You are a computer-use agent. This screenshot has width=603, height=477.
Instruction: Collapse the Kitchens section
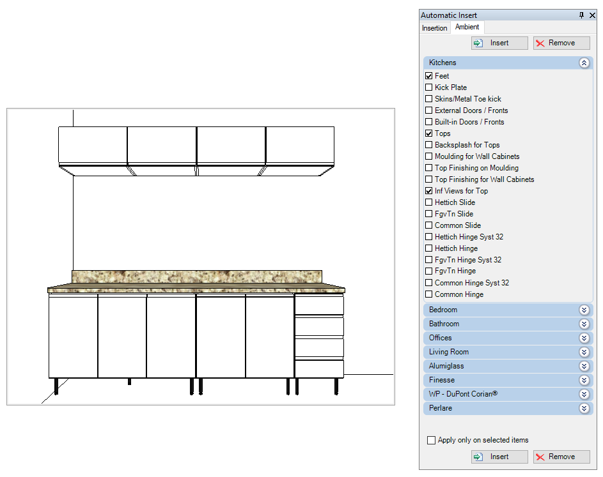[x=584, y=63]
